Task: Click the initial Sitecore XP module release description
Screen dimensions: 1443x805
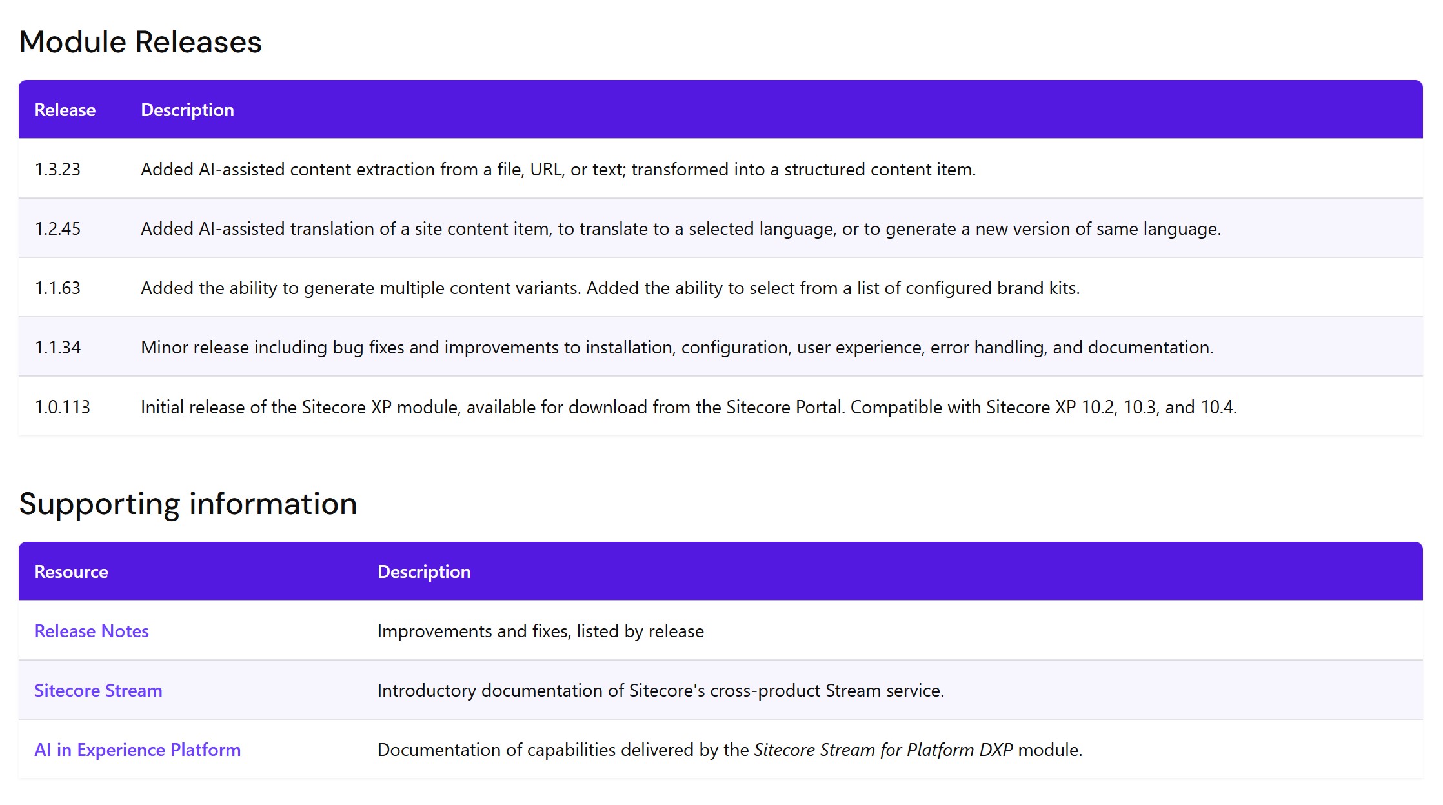Action: click(689, 408)
